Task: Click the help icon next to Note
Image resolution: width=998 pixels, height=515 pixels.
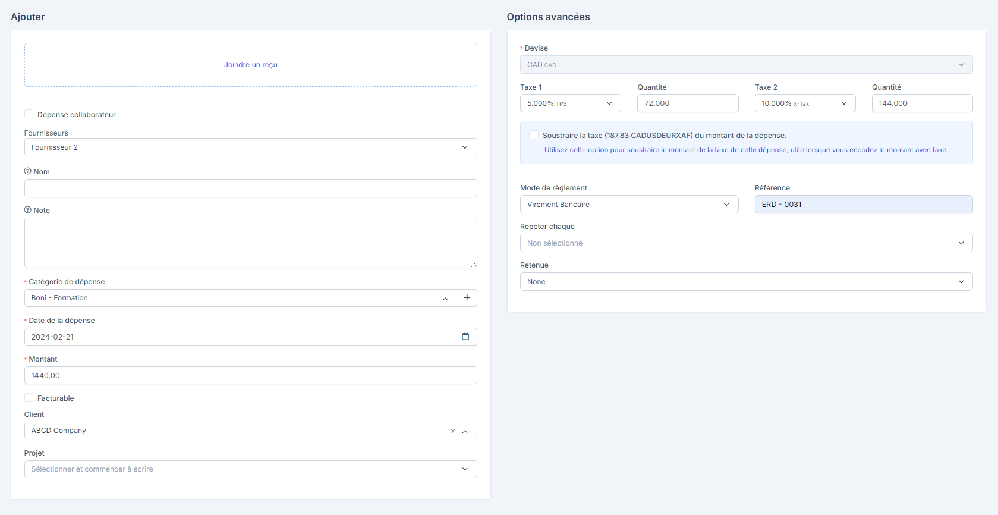Action: pos(27,210)
